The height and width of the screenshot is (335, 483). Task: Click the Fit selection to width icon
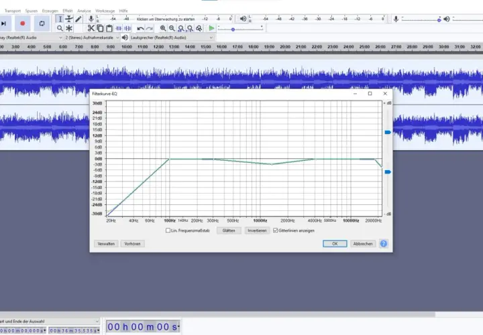(181, 28)
